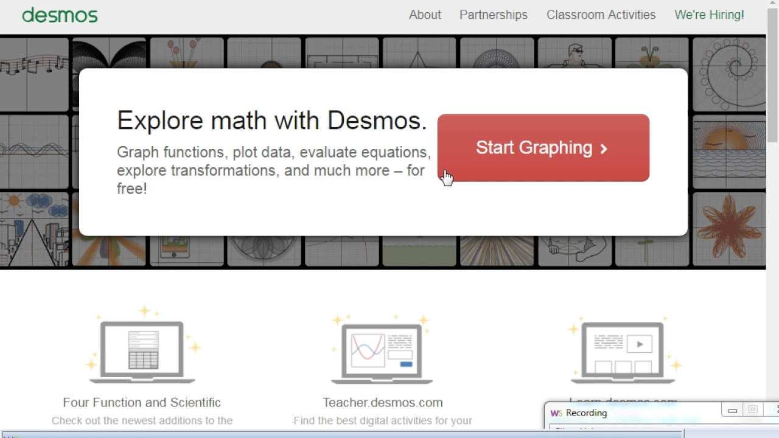Click the city skyline graph thumbnail
Viewport: 779px width, 438px height.
pos(34,229)
